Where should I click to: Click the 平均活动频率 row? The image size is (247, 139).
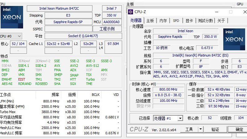pyautogui.click(x=61, y=117)
